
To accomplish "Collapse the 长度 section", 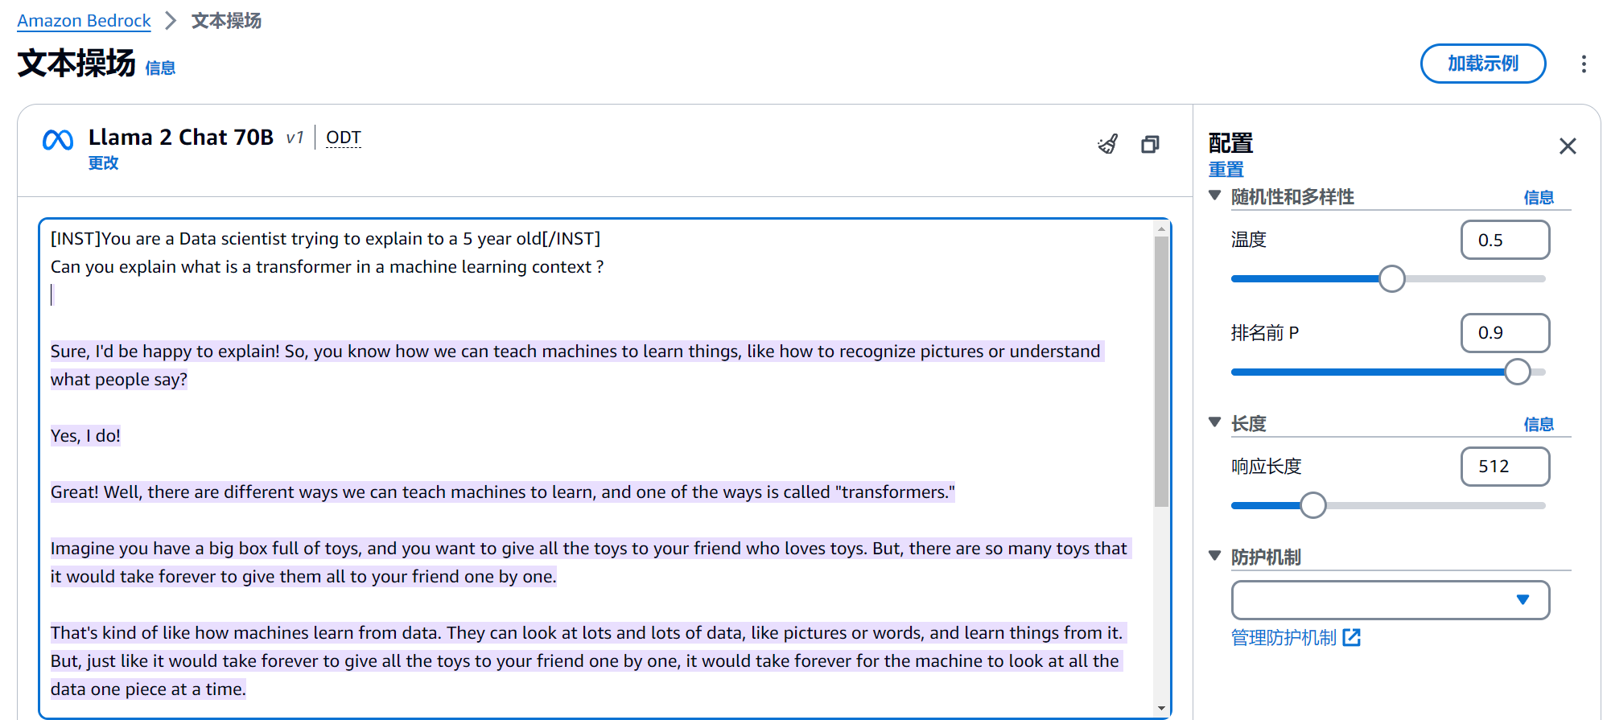I will [1215, 422].
